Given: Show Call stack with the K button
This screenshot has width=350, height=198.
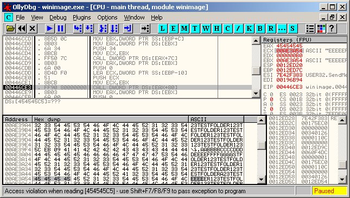Looking at the screenshot, I should point(249,29).
